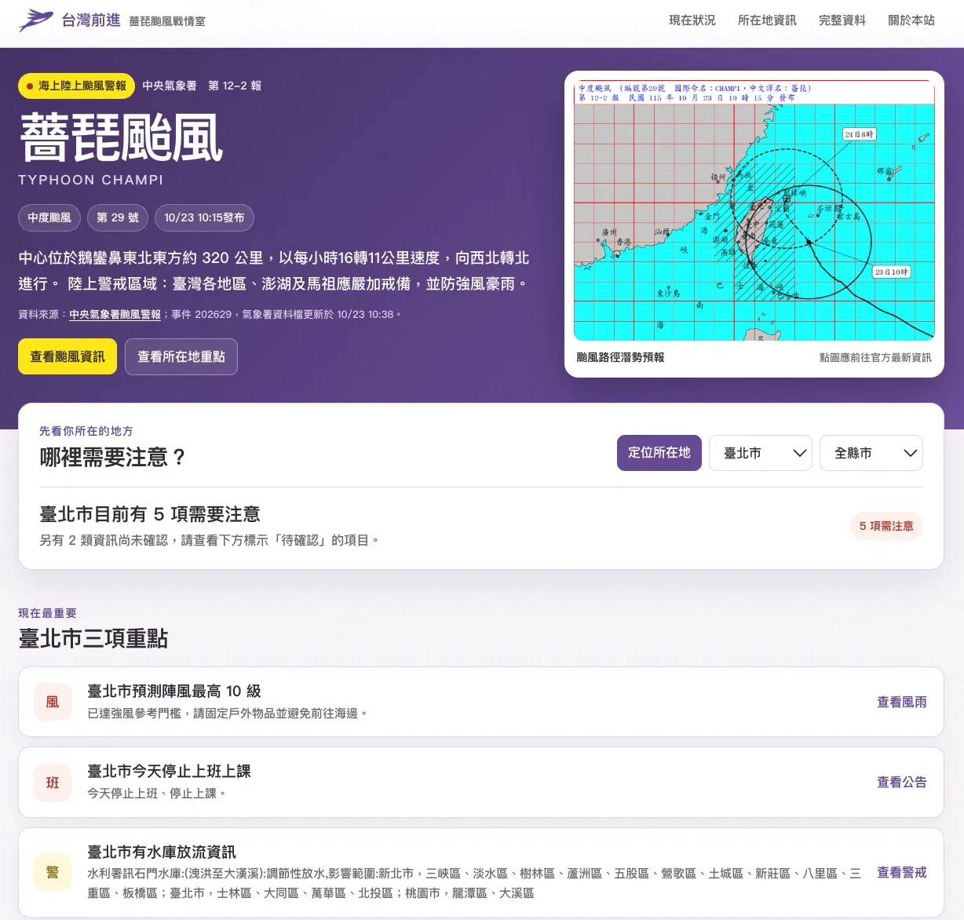964x920 pixels.
Task: Click the 點圖應前往官方最新資訊 note
Action: pyautogui.click(x=875, y=357)
